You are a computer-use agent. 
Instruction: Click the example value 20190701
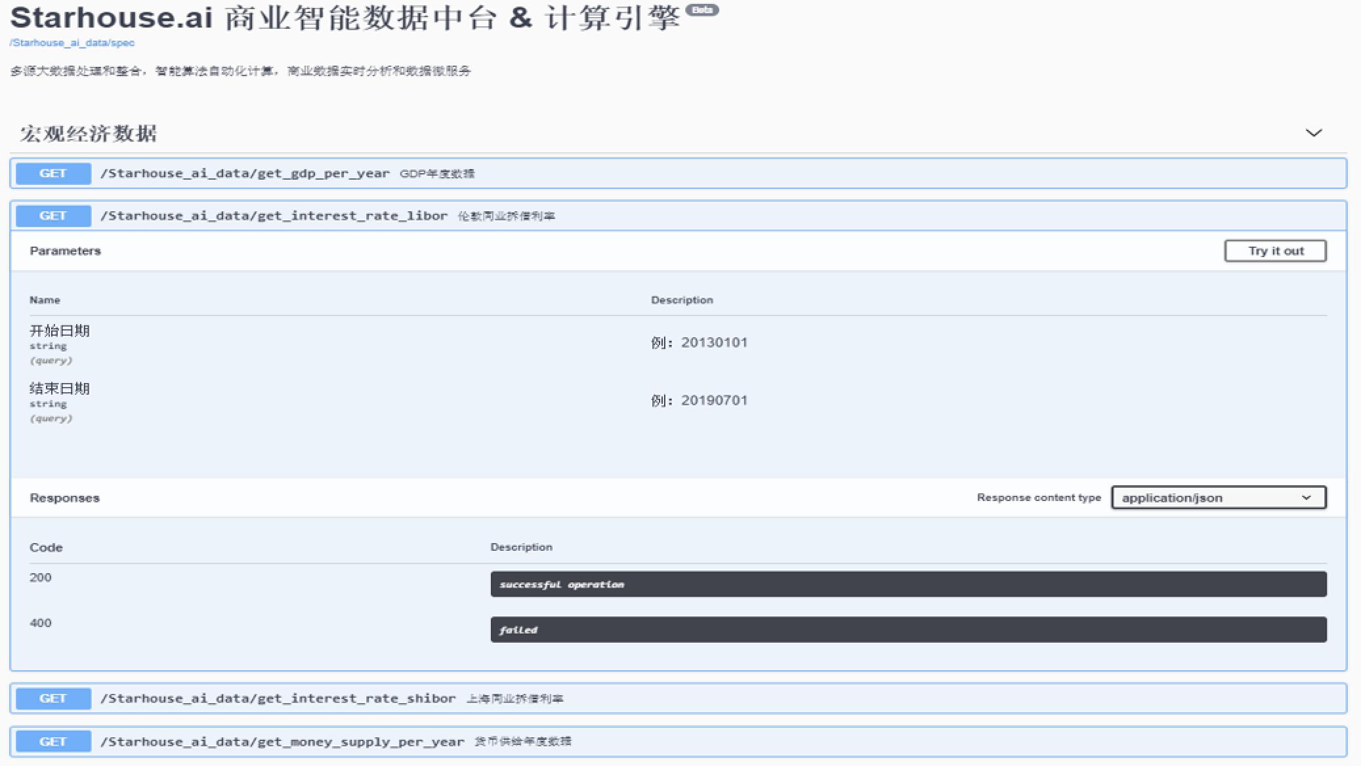[714, 400]
